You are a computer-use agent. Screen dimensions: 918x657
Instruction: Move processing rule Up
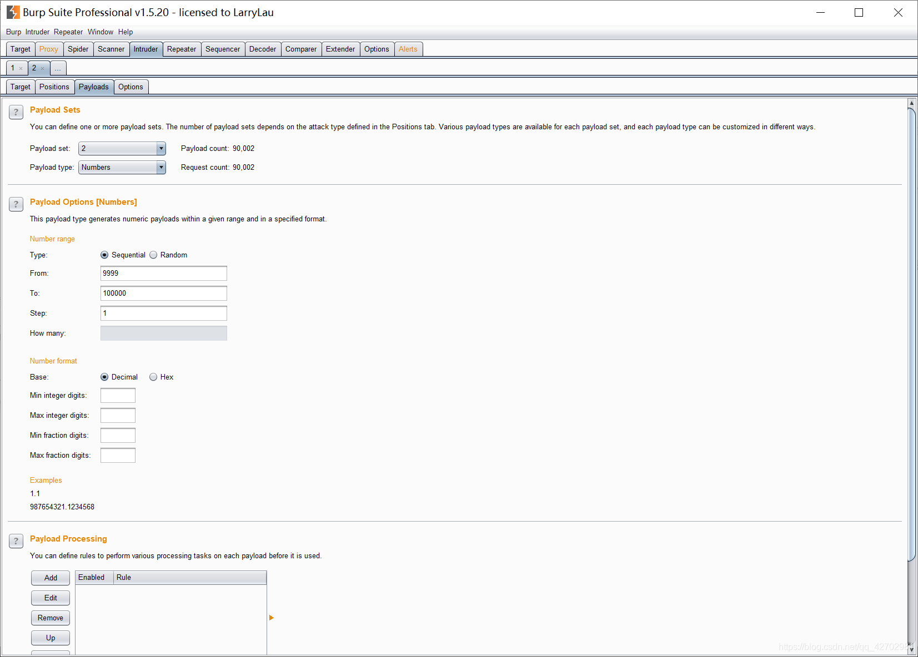(x=51, y=638)
